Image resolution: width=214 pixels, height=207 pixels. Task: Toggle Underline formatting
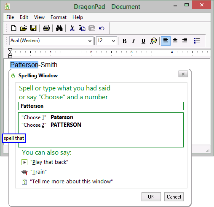pos(143,41)
